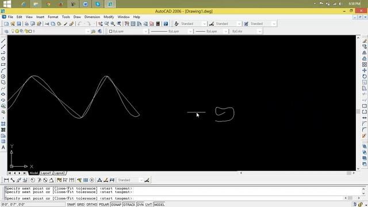
Task: Select the Arc tool
Action: pyautogui.click(x=3, y=70)
